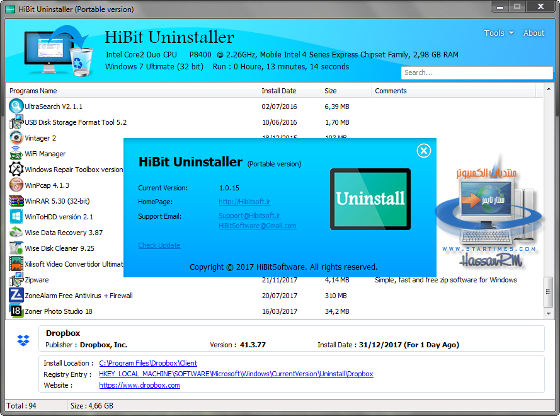This screenshot has height=416, width=560.
Task: Close the About dialog with its X button
Action: point(423,151)
